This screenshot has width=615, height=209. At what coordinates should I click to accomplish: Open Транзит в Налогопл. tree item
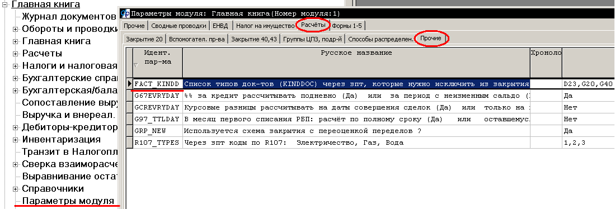70,152
